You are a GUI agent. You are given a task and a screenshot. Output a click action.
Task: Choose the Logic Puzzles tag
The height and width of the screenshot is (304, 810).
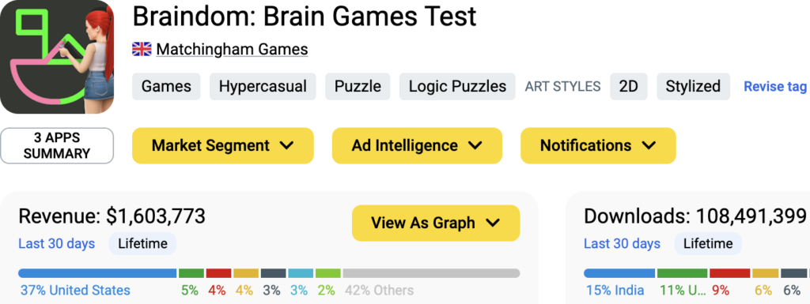coord(457,87)
